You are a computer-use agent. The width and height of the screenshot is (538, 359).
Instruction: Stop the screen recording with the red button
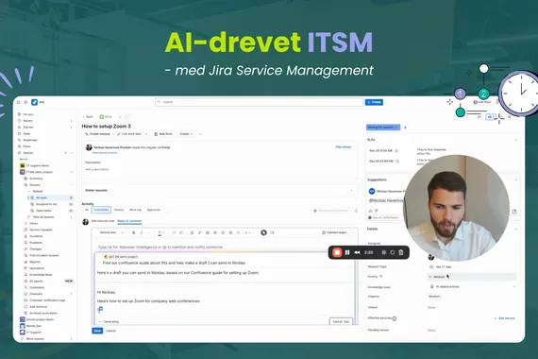(x=337, y=252)
